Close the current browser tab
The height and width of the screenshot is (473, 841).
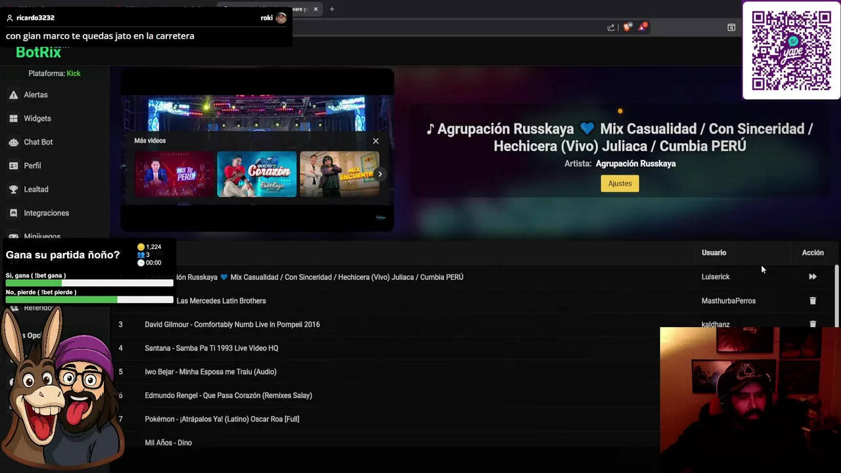point(315,9)
